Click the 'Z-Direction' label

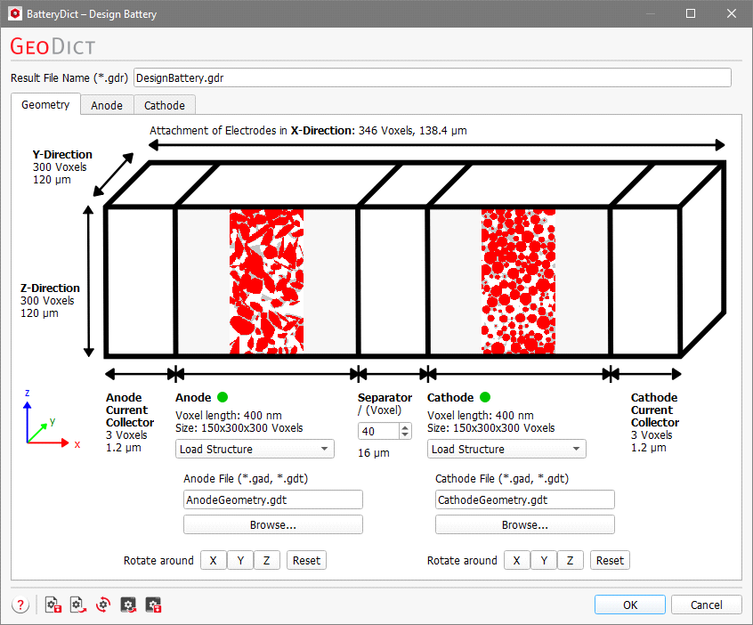click(50, 288)
